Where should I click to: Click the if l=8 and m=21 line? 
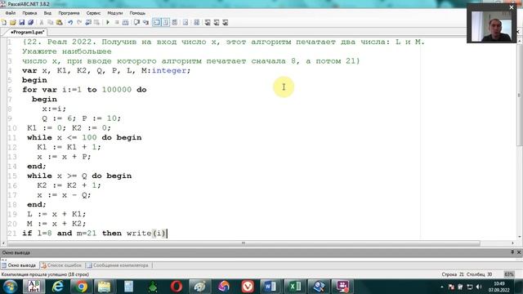[94, 234]
